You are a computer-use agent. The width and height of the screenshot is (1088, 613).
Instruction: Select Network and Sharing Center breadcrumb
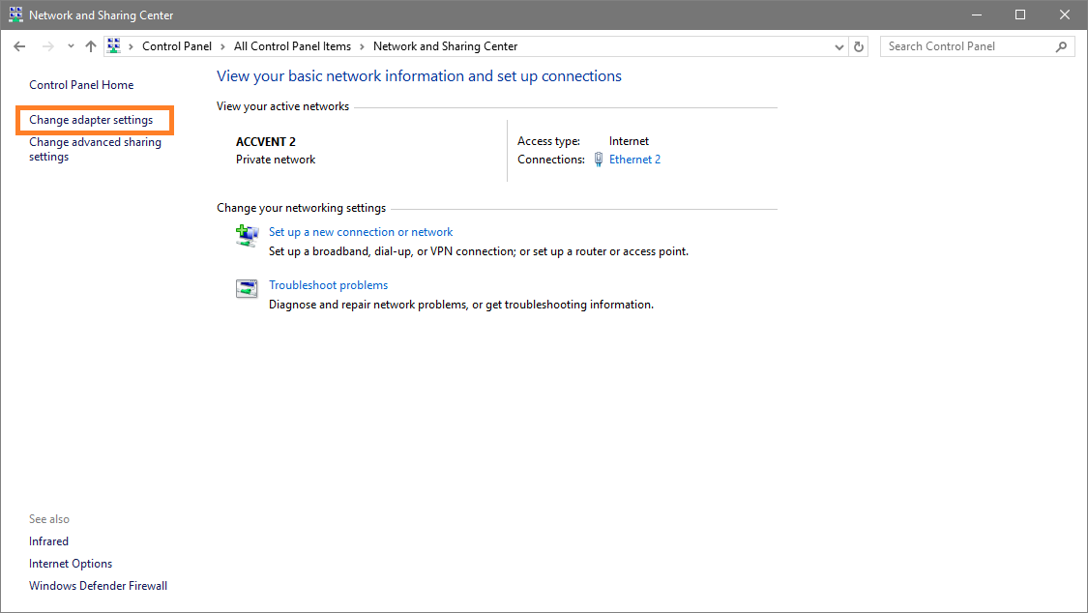pyautogui.click(x=446, y=46)
